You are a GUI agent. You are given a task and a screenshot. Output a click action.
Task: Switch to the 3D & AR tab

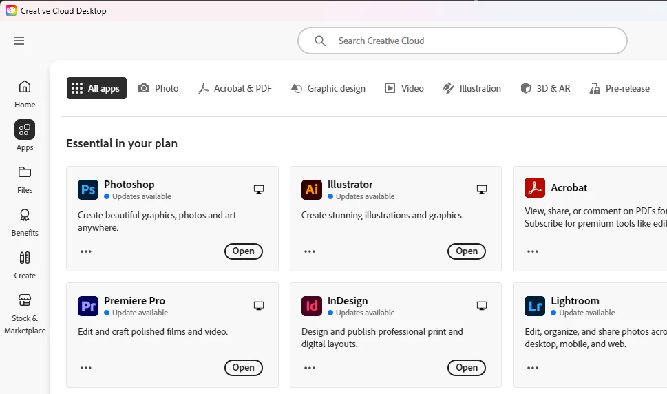(545, 88)
